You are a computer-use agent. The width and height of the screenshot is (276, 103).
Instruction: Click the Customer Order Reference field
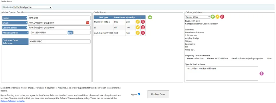pyautogui.click(x=60, y=42)
